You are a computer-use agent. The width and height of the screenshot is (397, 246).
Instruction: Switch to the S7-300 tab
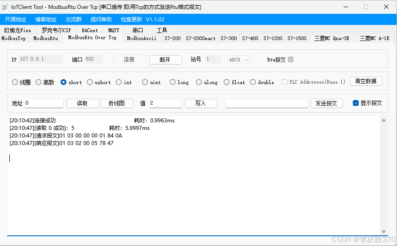coord(229,38)
